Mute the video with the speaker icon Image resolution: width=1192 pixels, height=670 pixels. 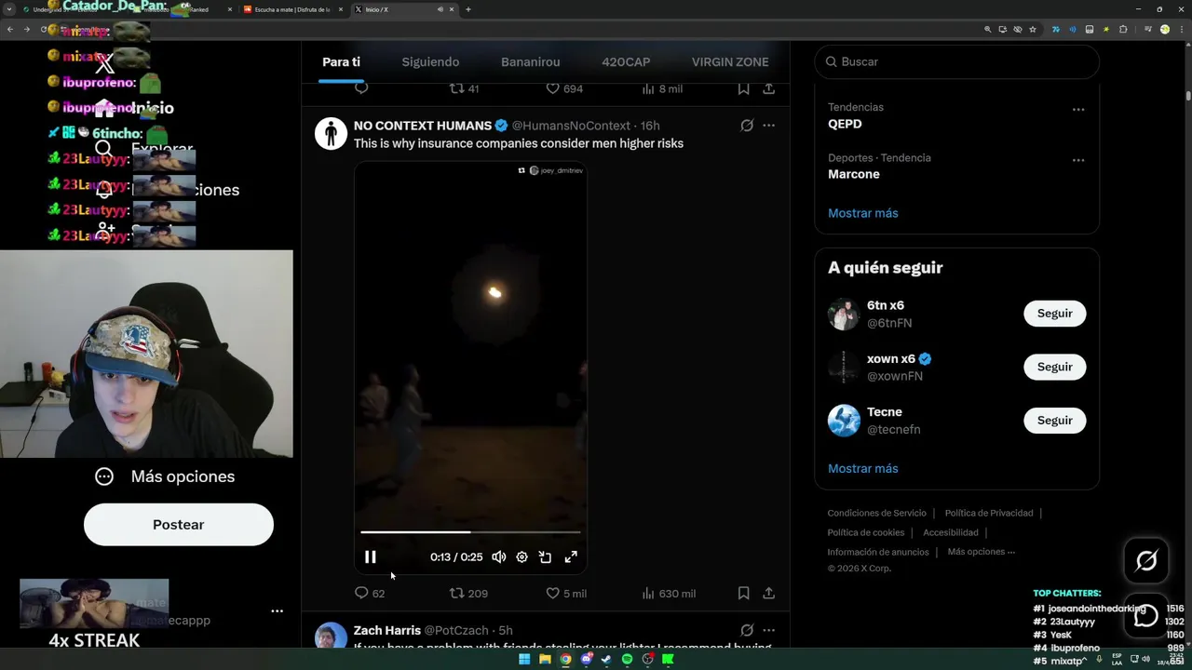coord(499,556)
